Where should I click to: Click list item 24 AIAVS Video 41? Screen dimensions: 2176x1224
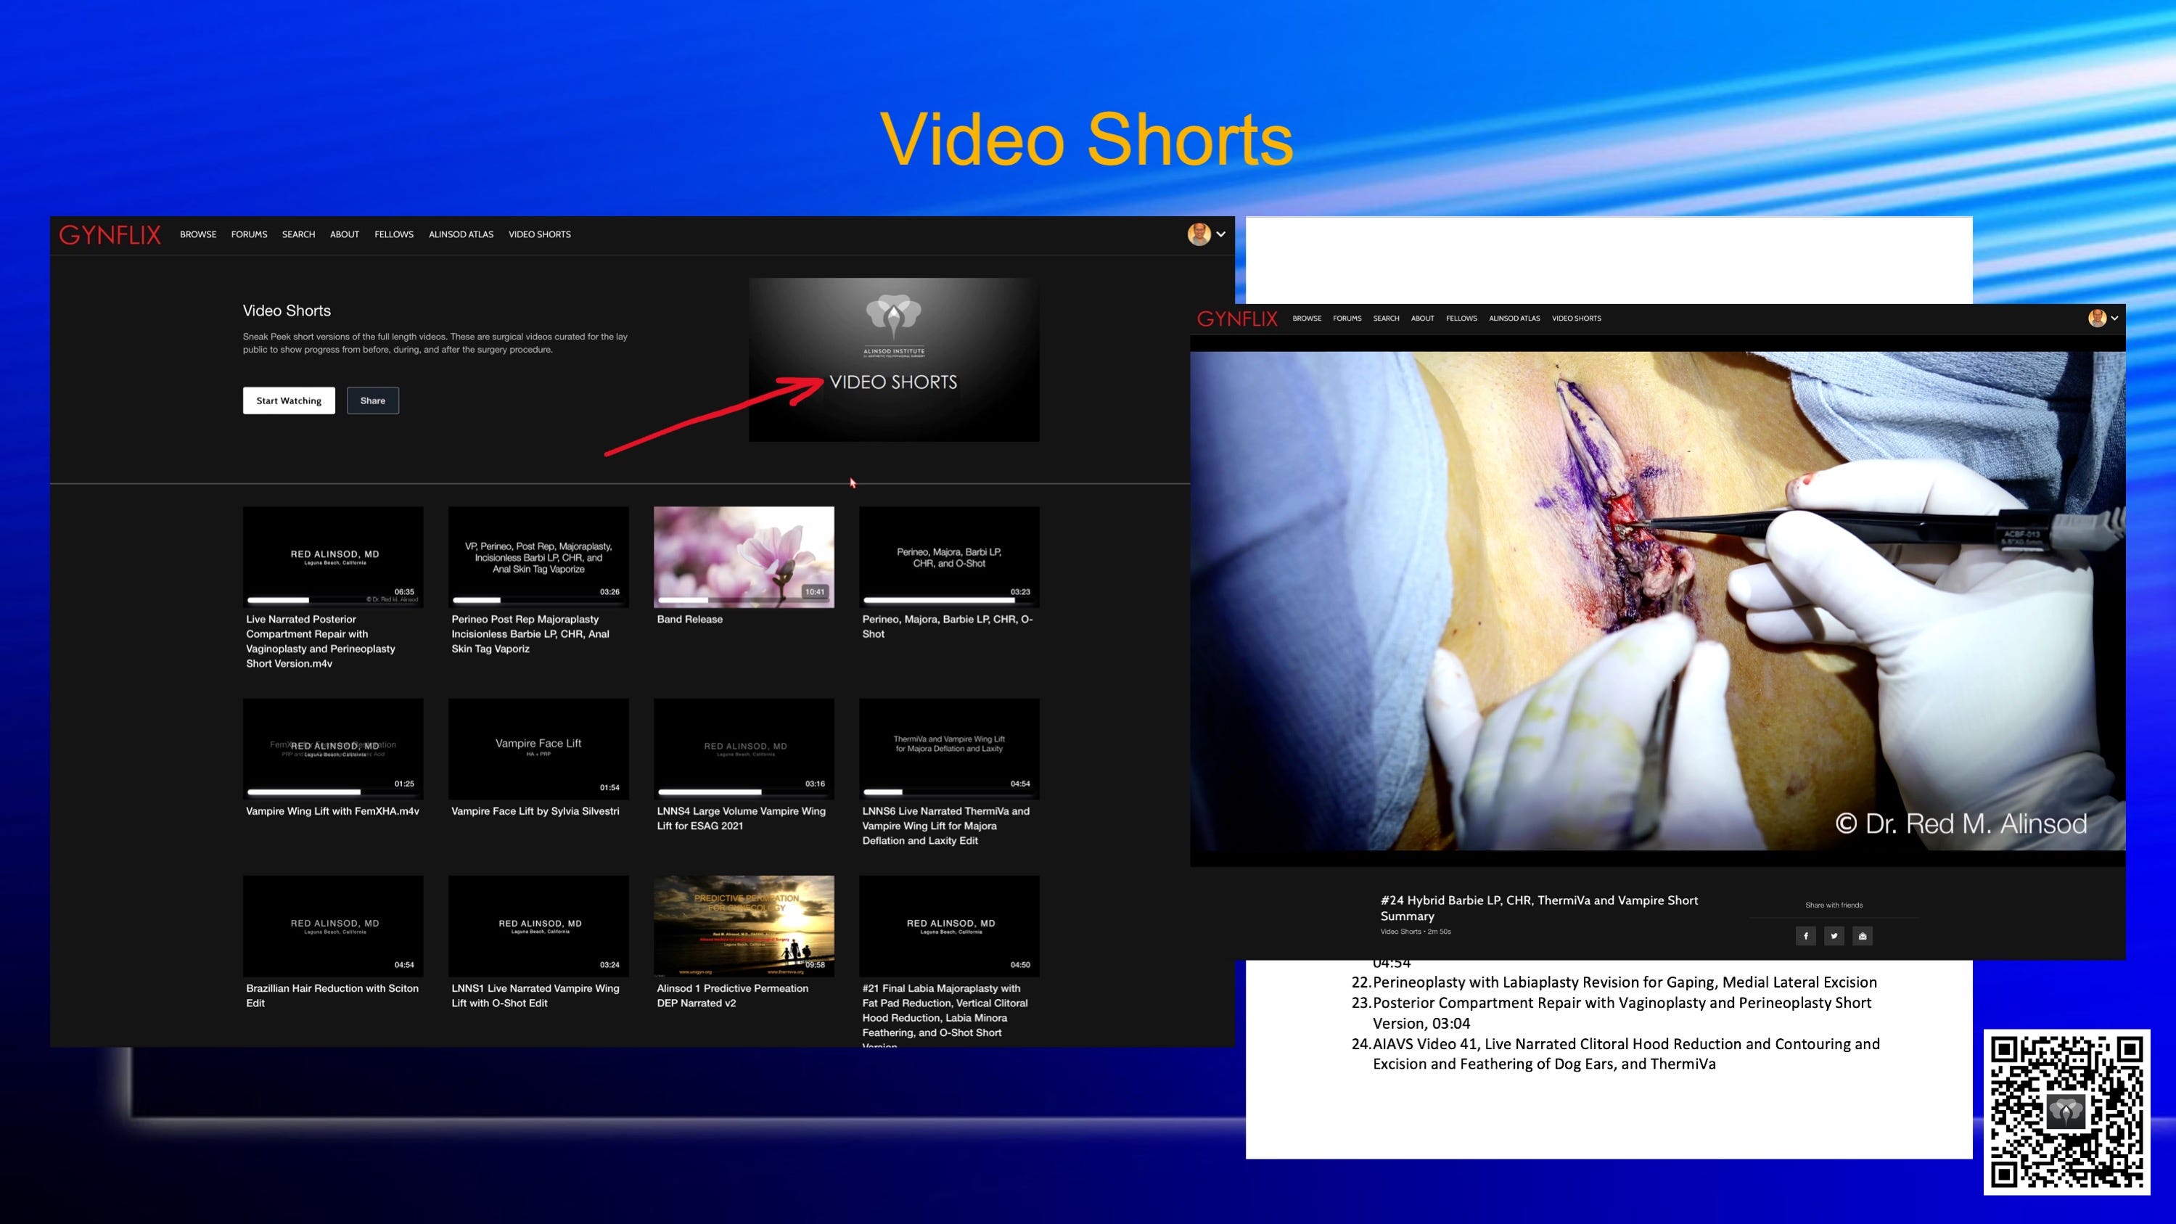pos(1615,1053)
